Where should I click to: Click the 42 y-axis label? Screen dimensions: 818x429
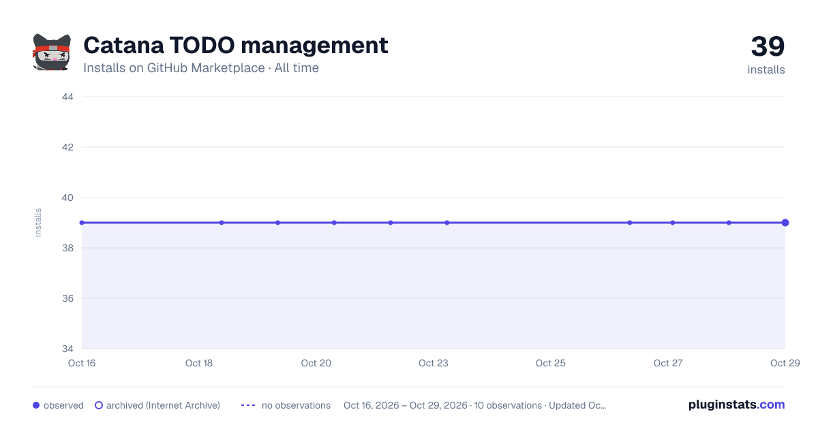coord(67,147)
